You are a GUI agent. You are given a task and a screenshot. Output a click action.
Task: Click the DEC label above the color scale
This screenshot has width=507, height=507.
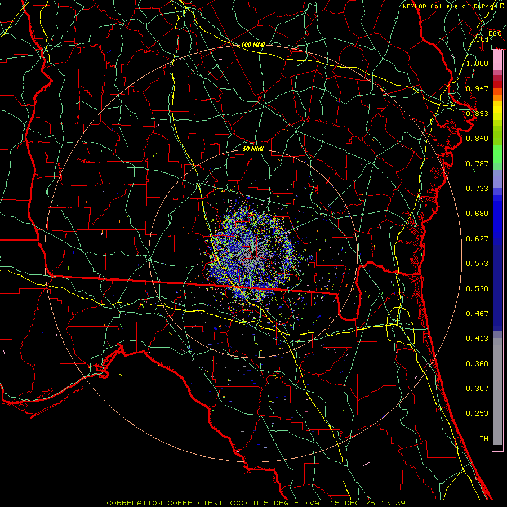click(495, 33)
